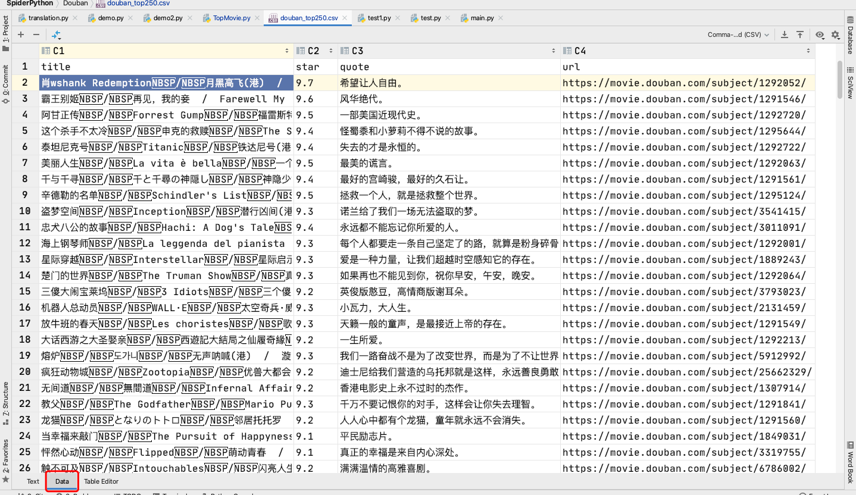Click the C1 column table icon
Screen dimensions: 856x495
click(46, 51)
